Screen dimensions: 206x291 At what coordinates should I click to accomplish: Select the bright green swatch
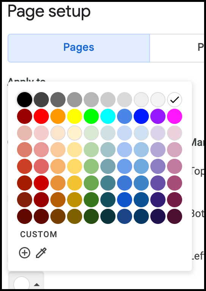(x=91, y=116)
